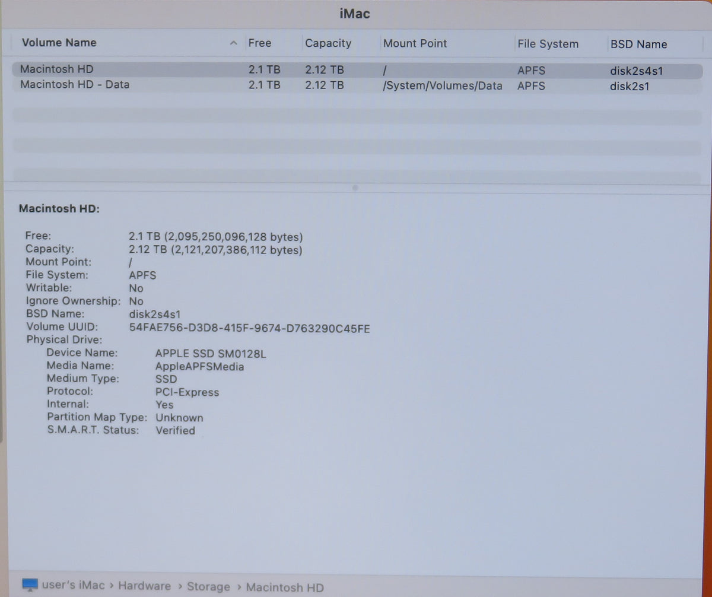
Task: Click the Macintosh HD: details heading
Action: tap(59, 209)
